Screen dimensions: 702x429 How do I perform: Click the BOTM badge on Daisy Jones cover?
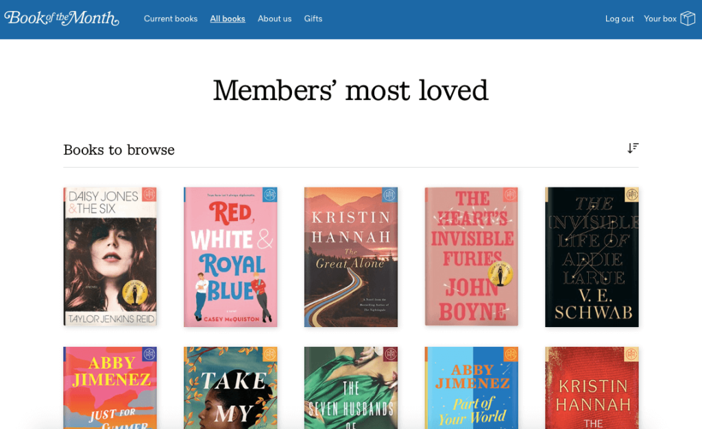coord(150,195)
